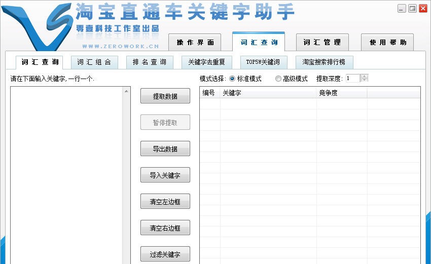Decrease 提取深度 with the down arrow
This screenshot has width=431, height=264.
tap(365, 80)
